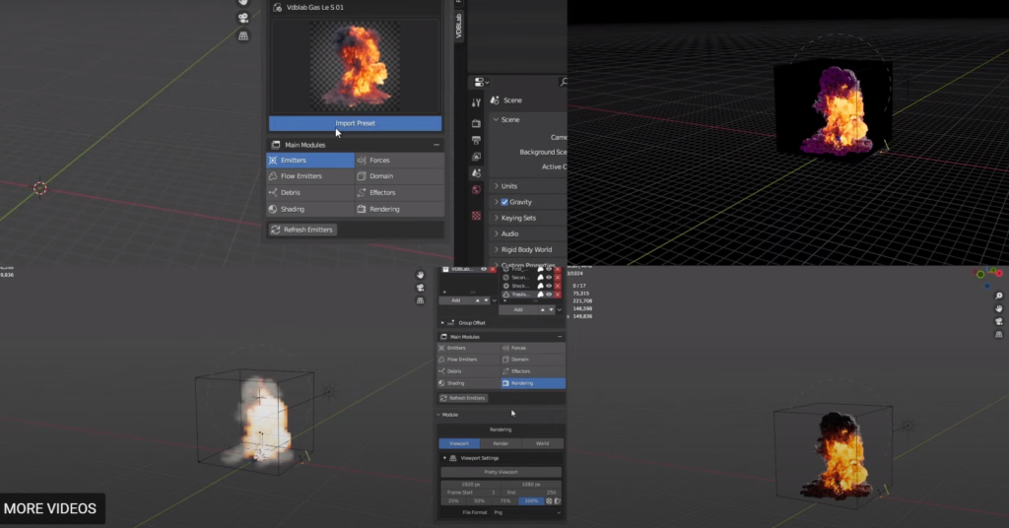The height and width of the screenshot is (528, 1009).
Task: Click hand pan icon in bottom-right viewport
Action: pyautogui.click(x=999, y=308)
